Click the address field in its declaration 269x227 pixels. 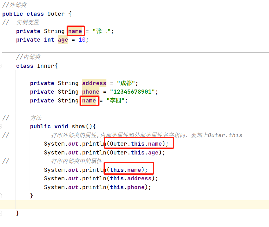(x=94, y=83)
